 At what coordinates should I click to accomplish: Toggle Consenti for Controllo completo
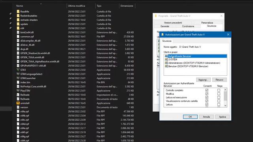point(207,90)
